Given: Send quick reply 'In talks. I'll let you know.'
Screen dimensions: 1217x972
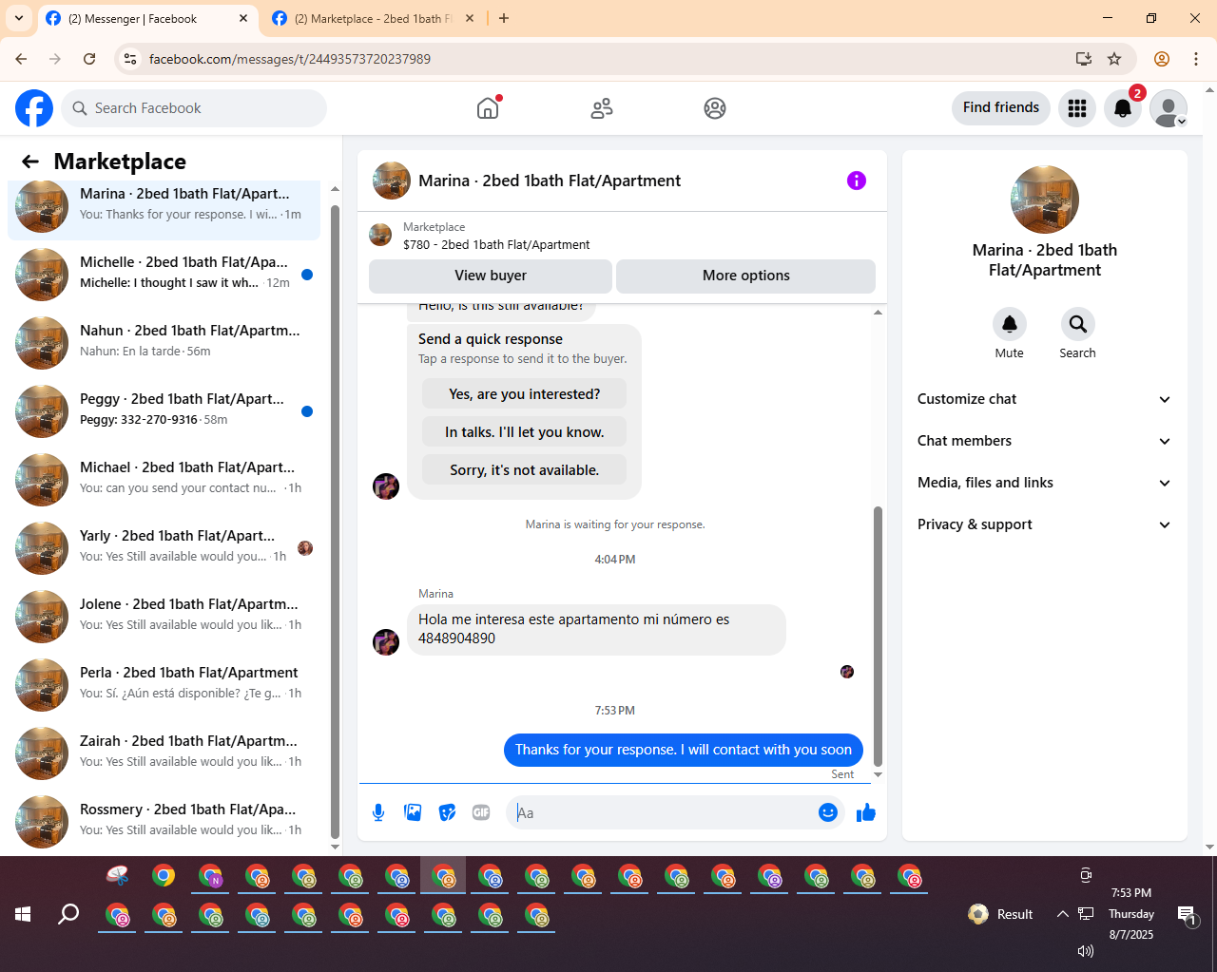Looking at the screenshot, I should coord(525,432).
